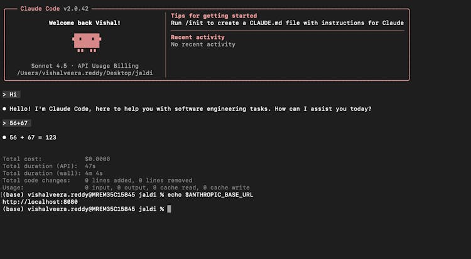Image resolution: width=471 pixels, height=259 pixels.
Task: Click the No recent activity text
Action: point(203,45)
